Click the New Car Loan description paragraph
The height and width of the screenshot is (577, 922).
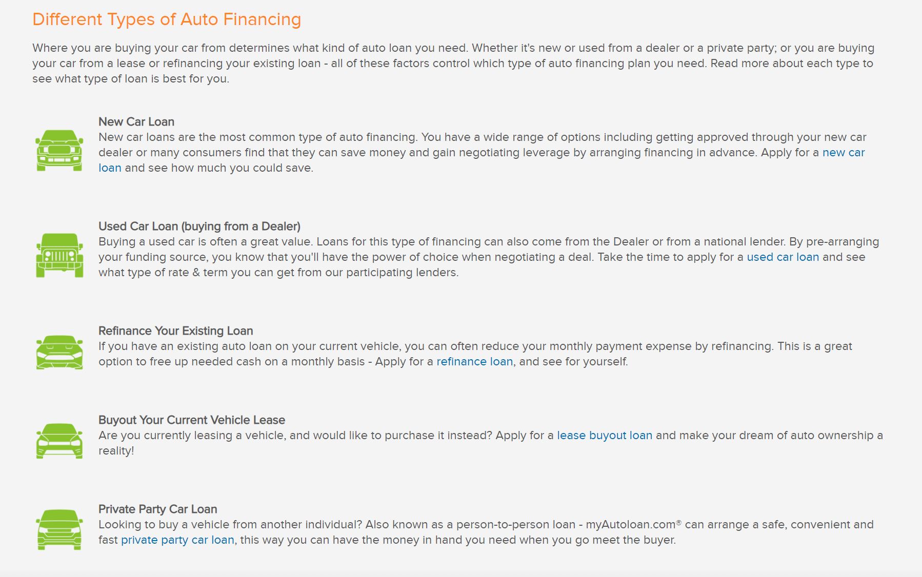(x=482, y=153)
